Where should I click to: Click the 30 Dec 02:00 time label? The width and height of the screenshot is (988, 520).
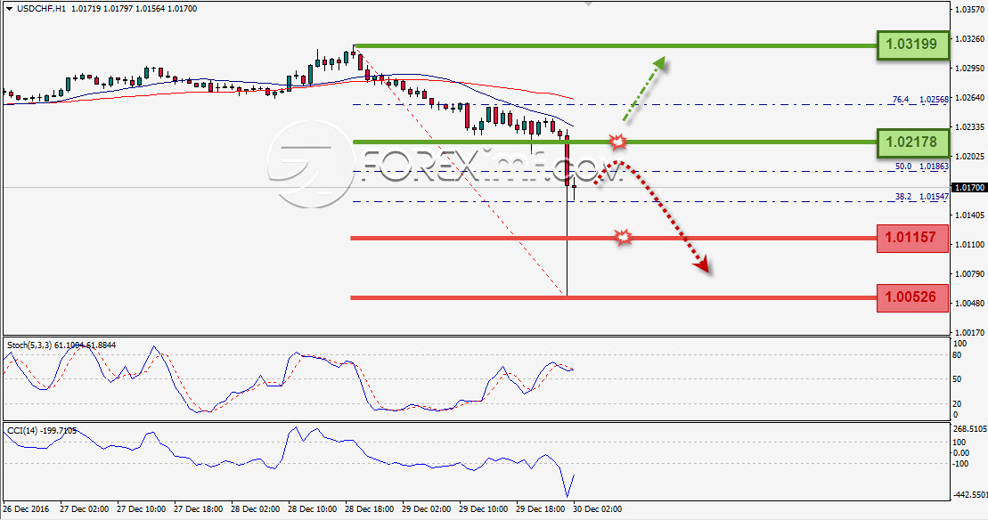[597, 508]
